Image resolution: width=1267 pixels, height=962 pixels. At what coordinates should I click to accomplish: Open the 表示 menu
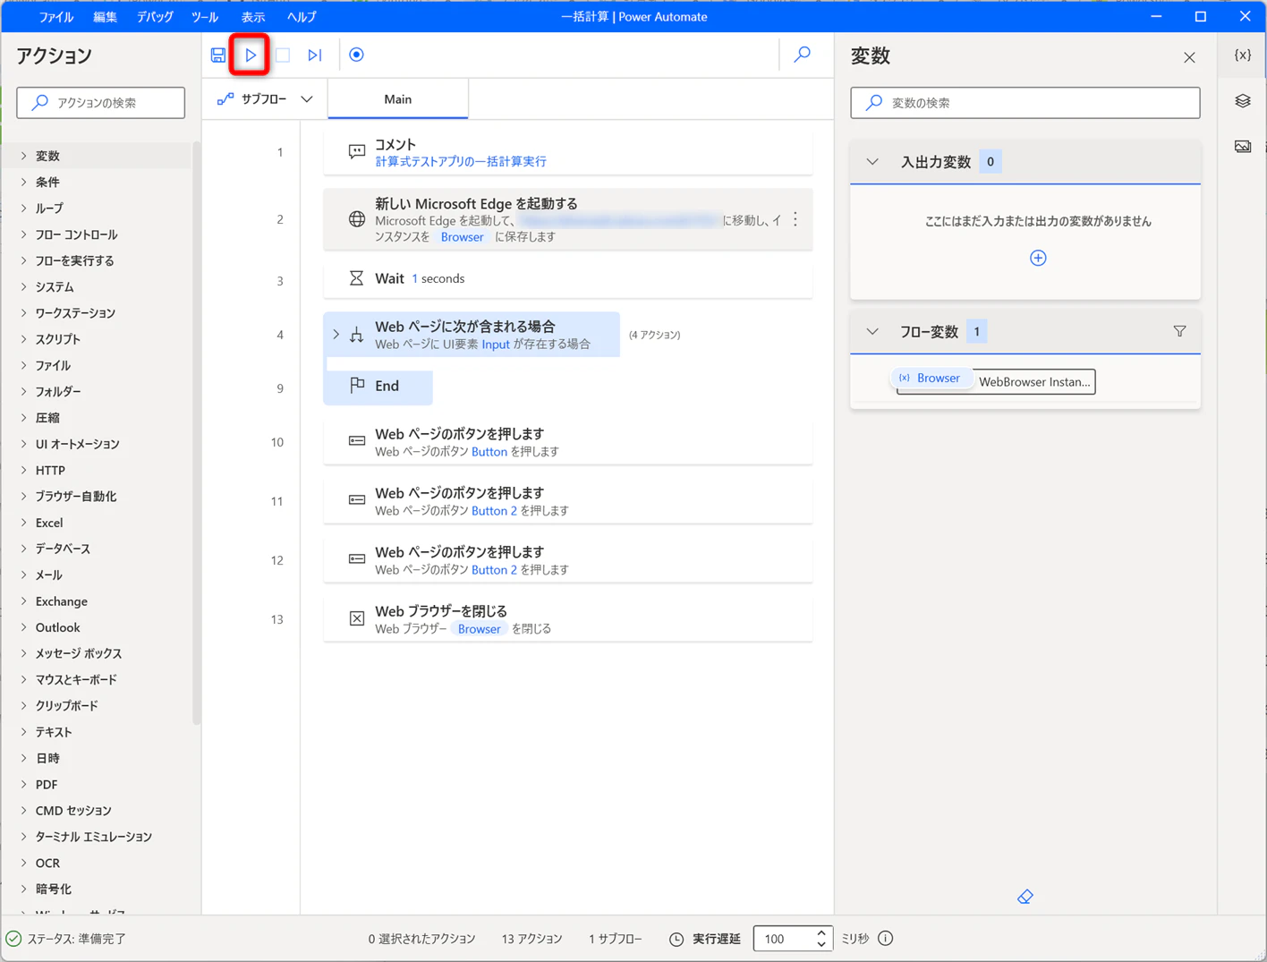click(x=253, y=16)
